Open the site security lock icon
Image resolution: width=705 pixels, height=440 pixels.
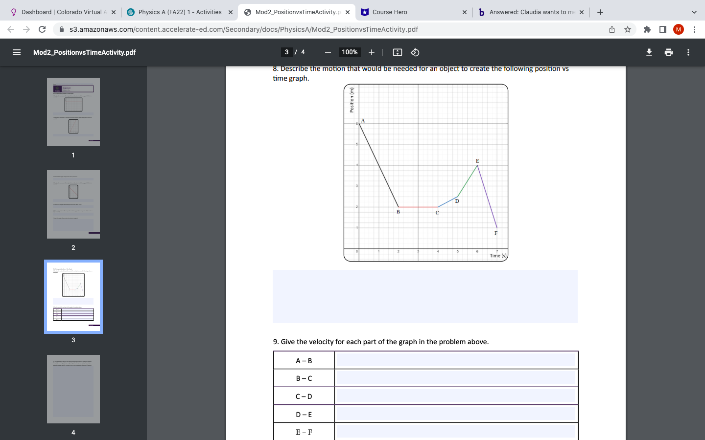(x=62, y=29)
